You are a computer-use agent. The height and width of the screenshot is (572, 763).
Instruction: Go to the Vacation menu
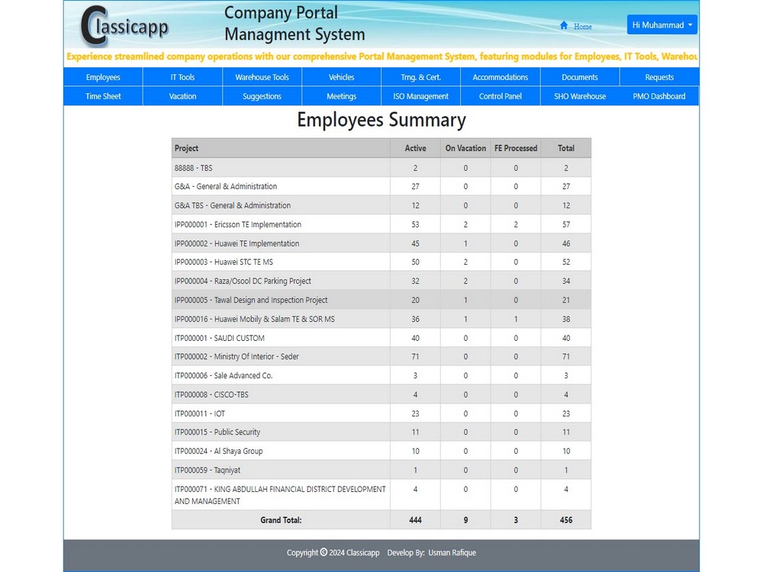tap(182, 96)
